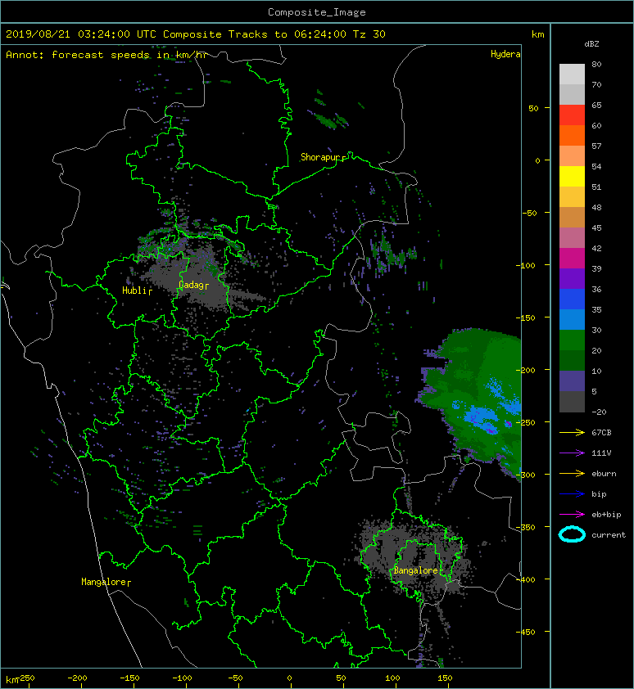This screenshot has width=634, height=689.
Task: Click the 'eburn' legend label
Action: (604, 474)
